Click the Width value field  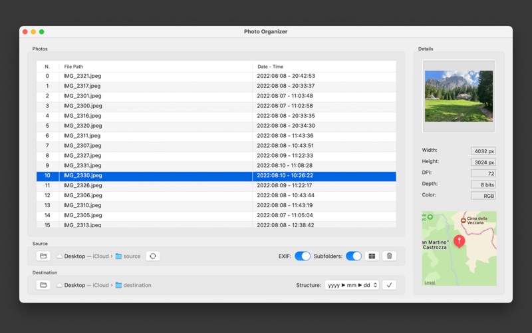click(483, 151)
